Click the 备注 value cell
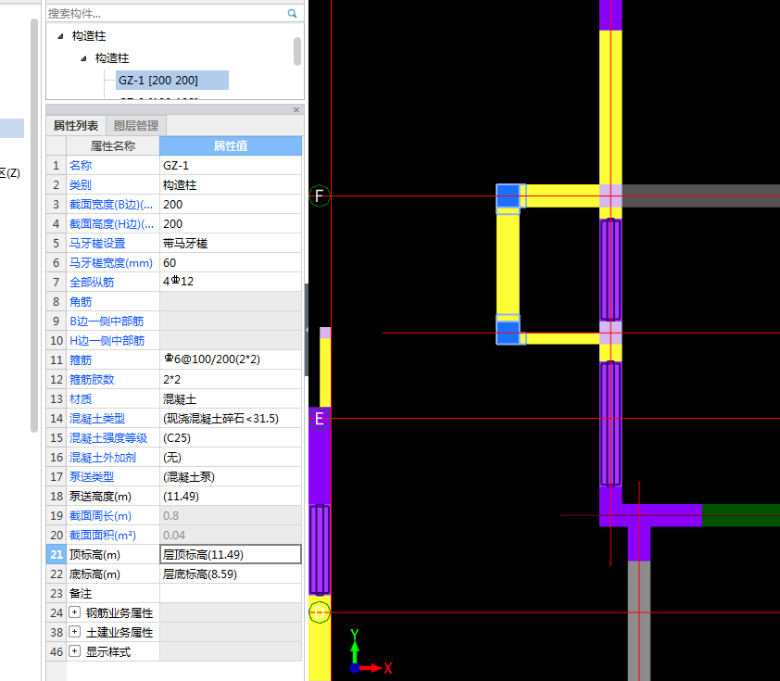This screenshot has height=681, width=780. (x=231, y=593)
